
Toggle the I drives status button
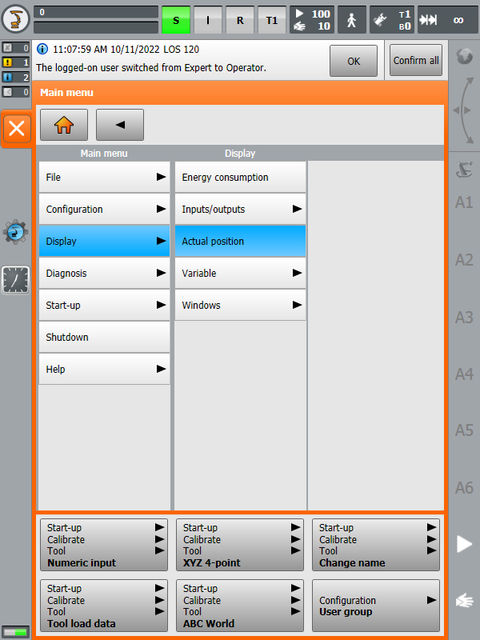click(x=208, y=20)
